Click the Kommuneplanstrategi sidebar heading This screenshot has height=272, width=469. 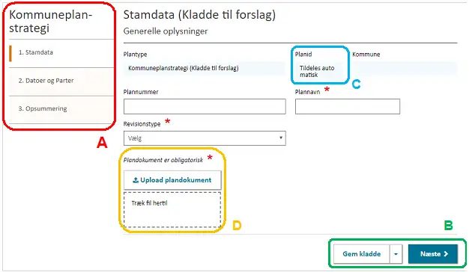click(50, 21)
